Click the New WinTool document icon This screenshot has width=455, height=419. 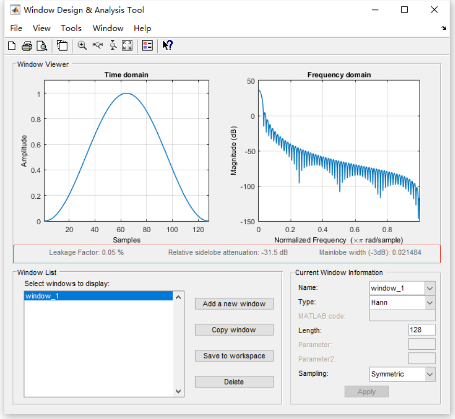tap(12, 46)
